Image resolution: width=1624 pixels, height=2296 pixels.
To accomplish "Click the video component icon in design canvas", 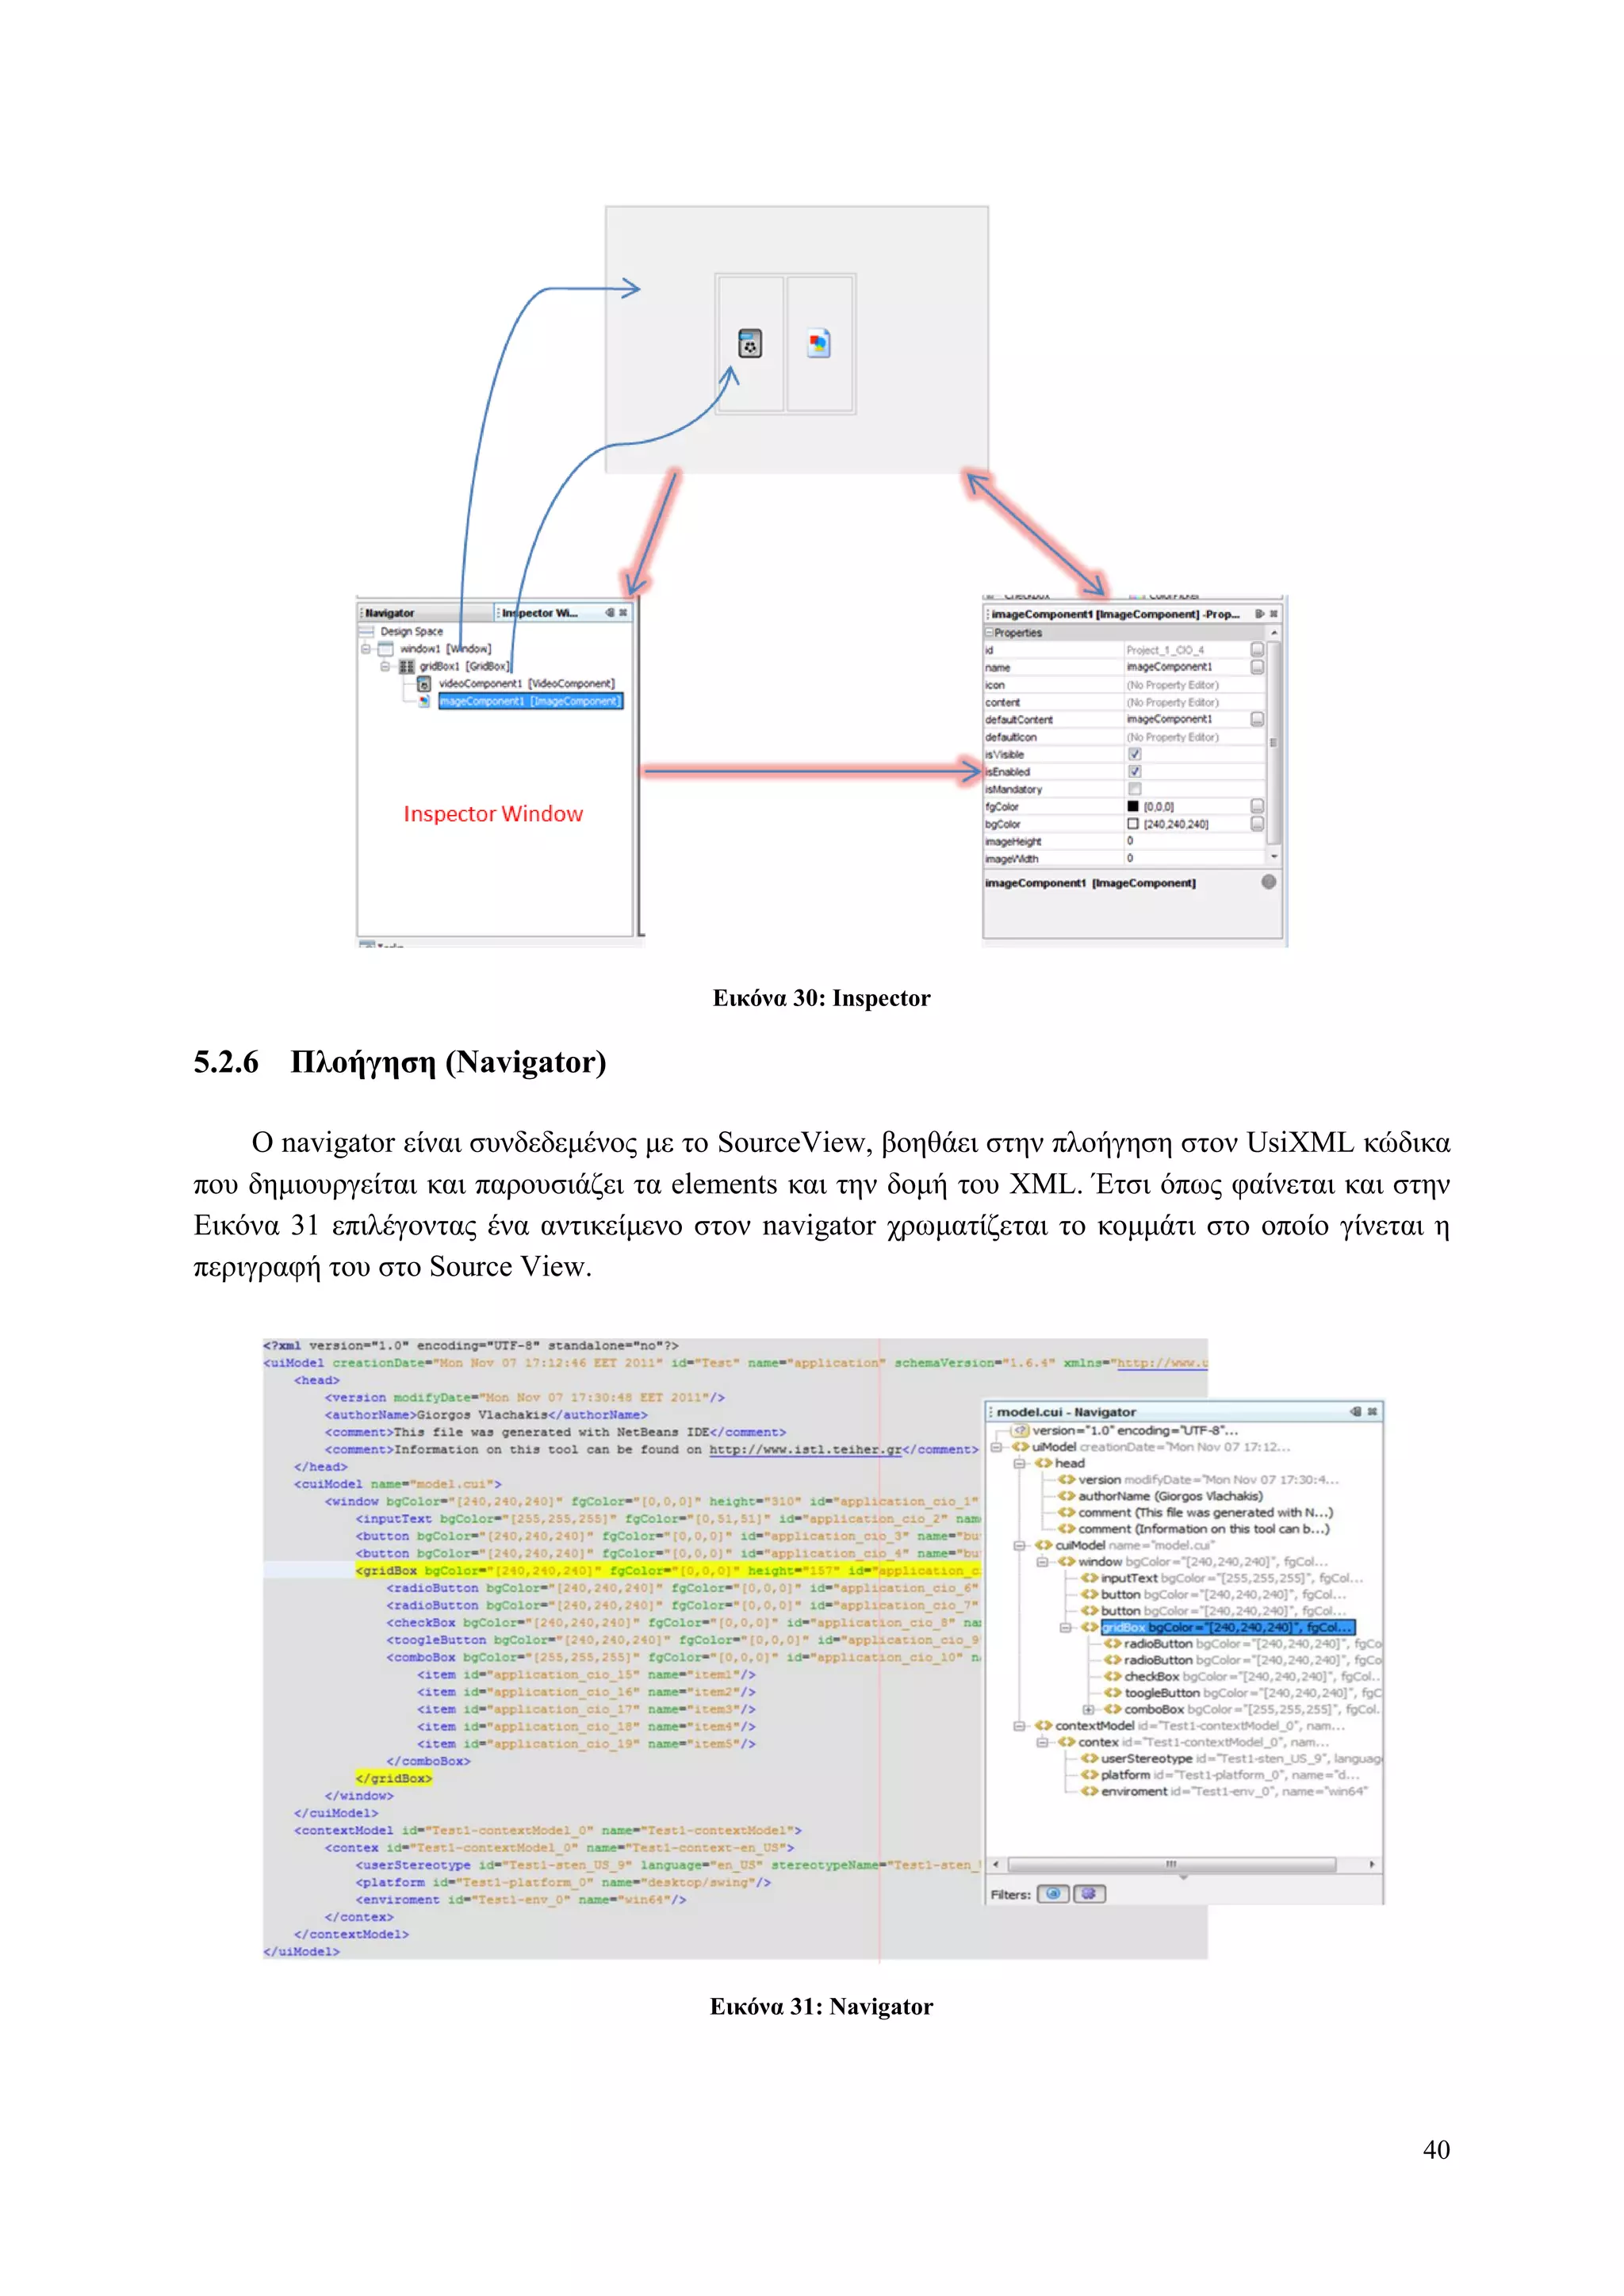I will [749, 343].
